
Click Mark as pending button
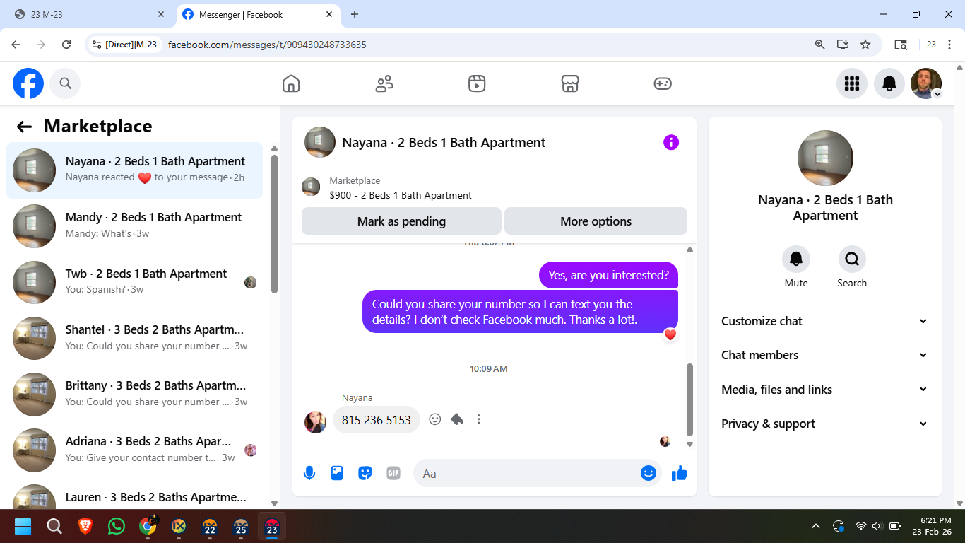[401, 221]
